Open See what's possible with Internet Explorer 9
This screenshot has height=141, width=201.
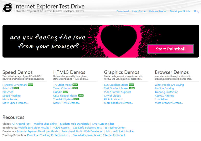pos(99,135)
